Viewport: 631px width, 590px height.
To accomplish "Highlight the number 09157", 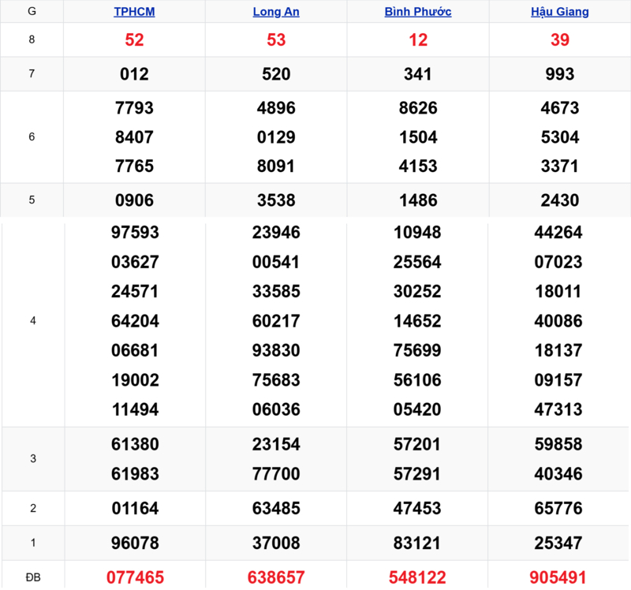I will [x=558, y=380].
